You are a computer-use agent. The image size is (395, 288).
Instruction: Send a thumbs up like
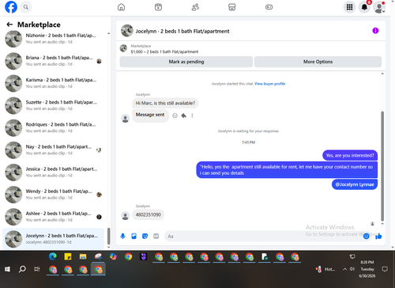coord(378,236)
